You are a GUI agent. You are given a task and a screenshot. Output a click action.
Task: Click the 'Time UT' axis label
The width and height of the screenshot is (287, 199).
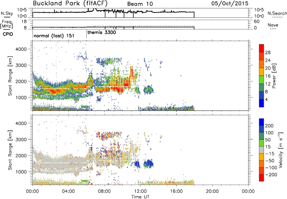click(140, 197)
